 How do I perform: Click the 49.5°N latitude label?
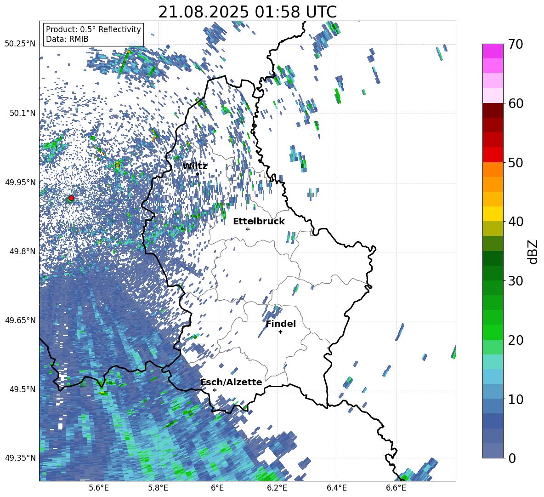(23, 389)
